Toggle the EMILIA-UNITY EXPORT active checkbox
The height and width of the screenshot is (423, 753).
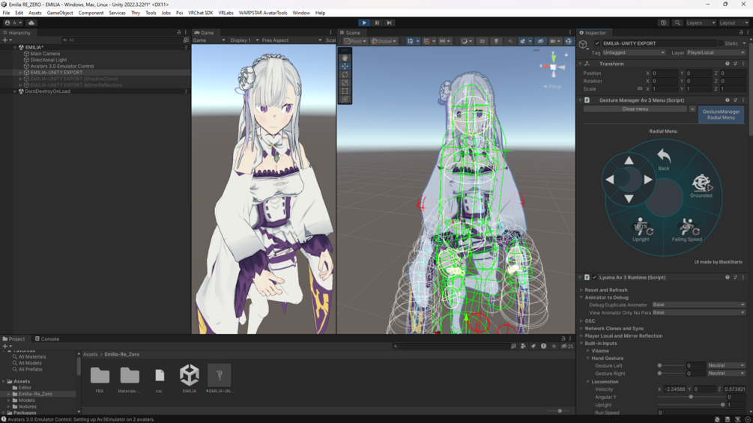pyautogui.click(x=597, y=43)
